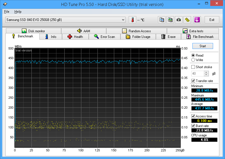Click the short stroke gB input field
Screen dimensions: 225x159
pos(198,74)
